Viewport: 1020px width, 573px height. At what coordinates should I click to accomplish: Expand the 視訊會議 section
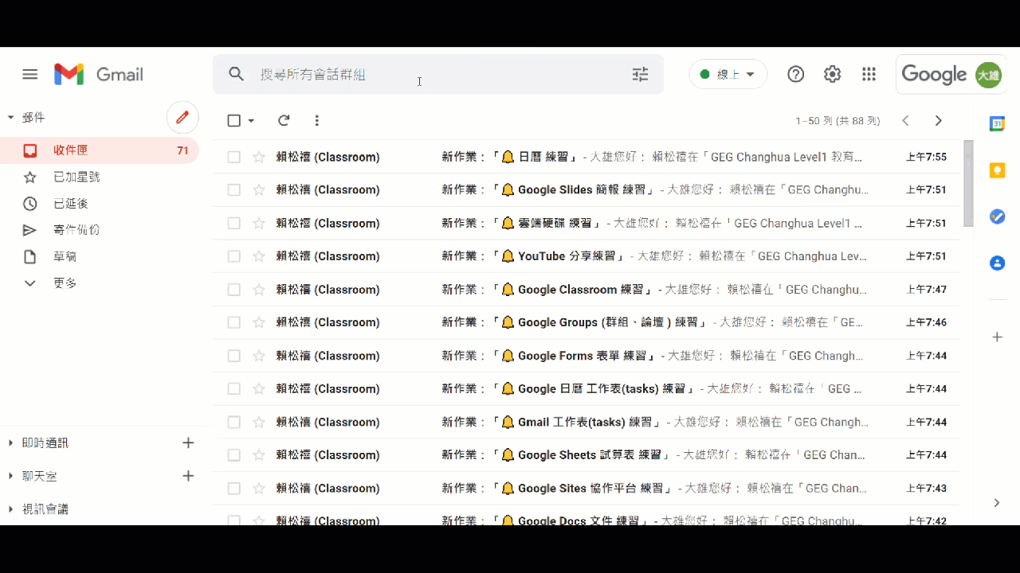click(10, 509)
